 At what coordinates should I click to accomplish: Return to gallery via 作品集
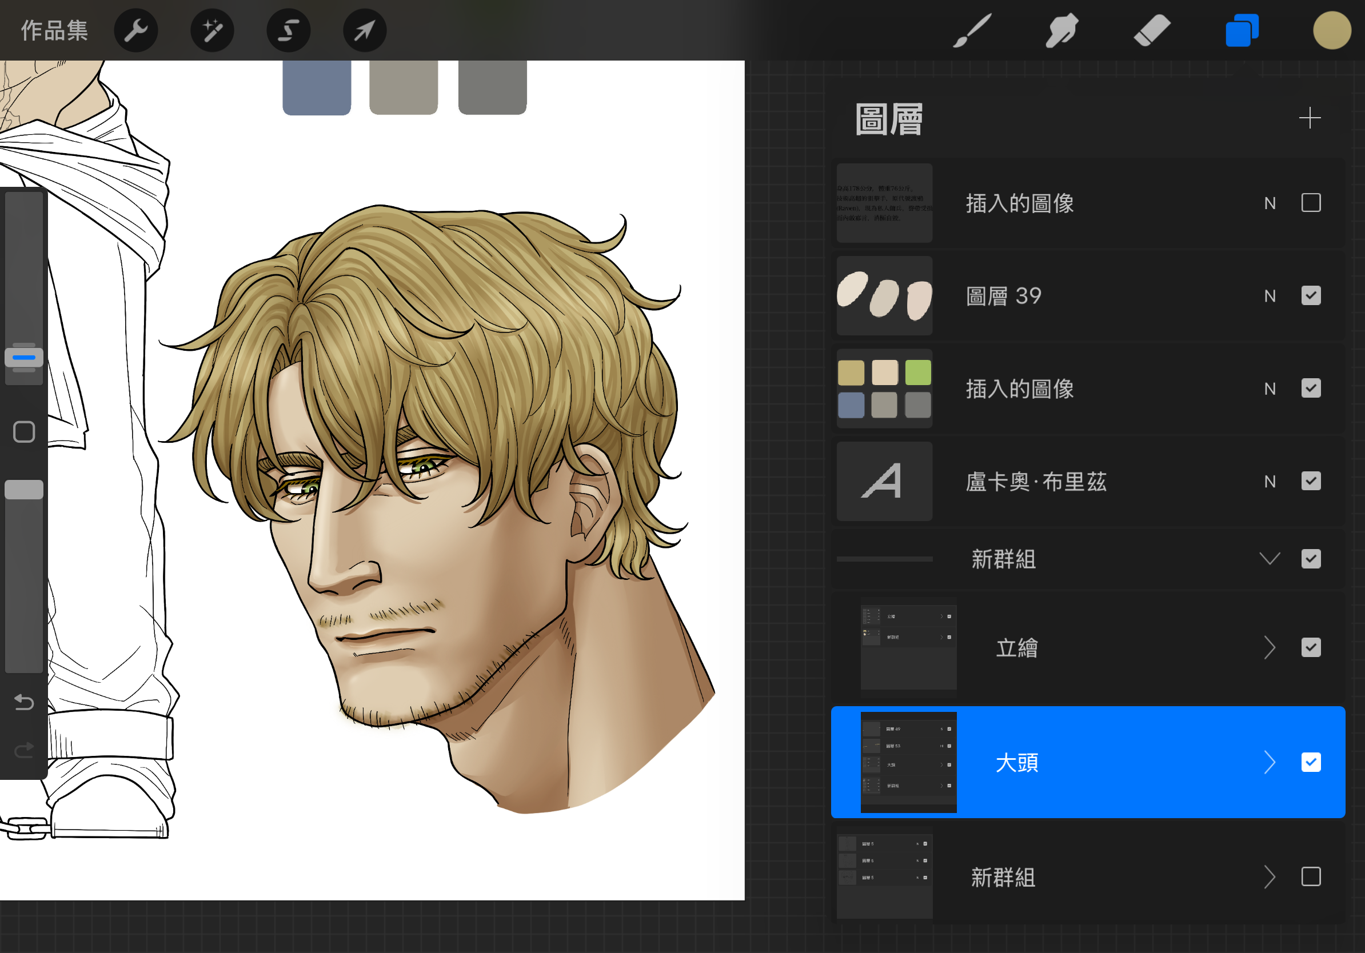coord(54,30)
